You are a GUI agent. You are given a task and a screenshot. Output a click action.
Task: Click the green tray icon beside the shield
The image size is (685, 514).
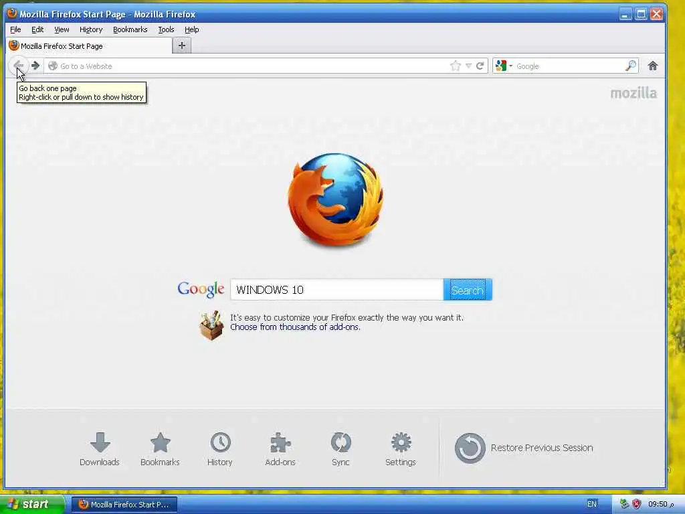pyautogui.click(x=624, y=504)
